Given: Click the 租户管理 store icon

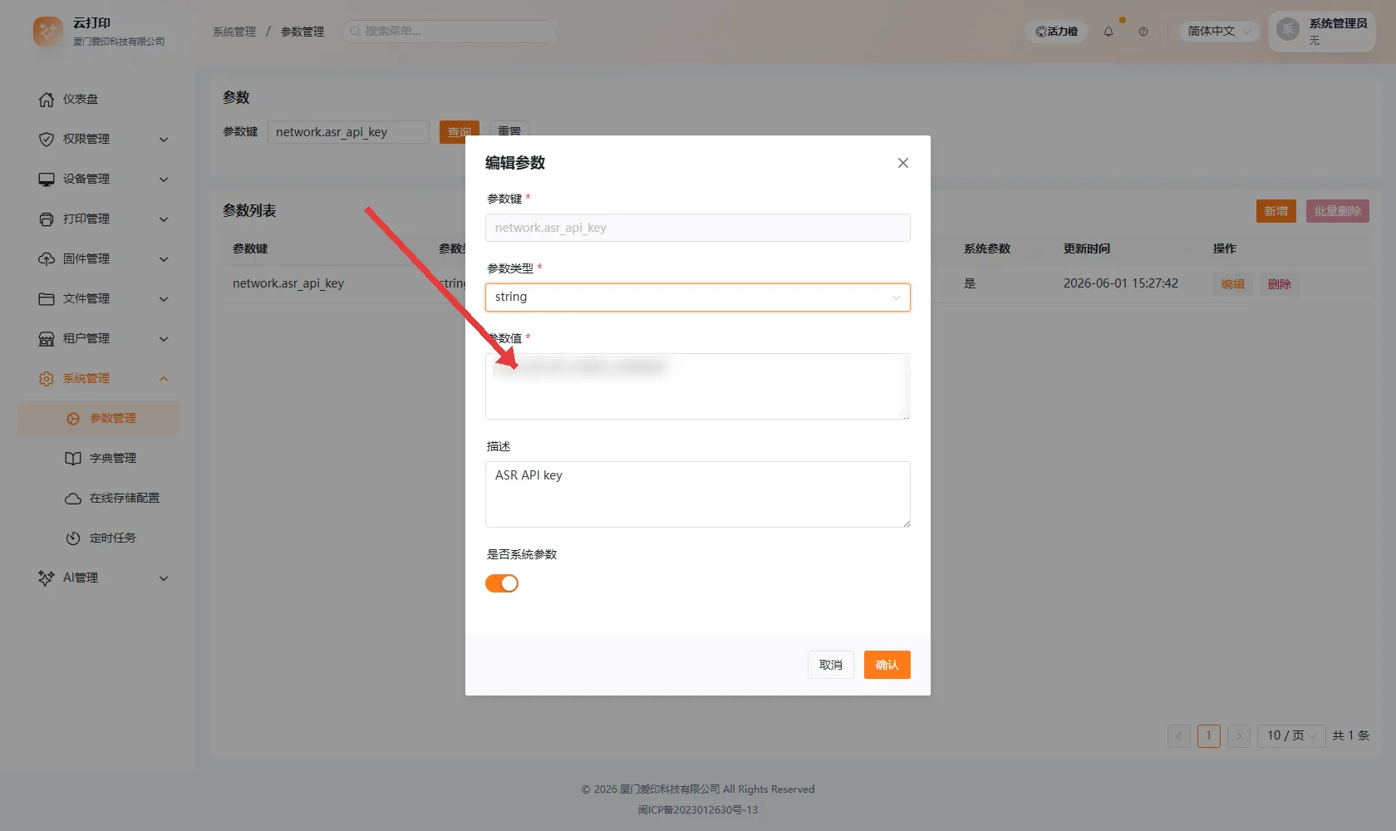Looking at the screenshot, I should [47, 339].
